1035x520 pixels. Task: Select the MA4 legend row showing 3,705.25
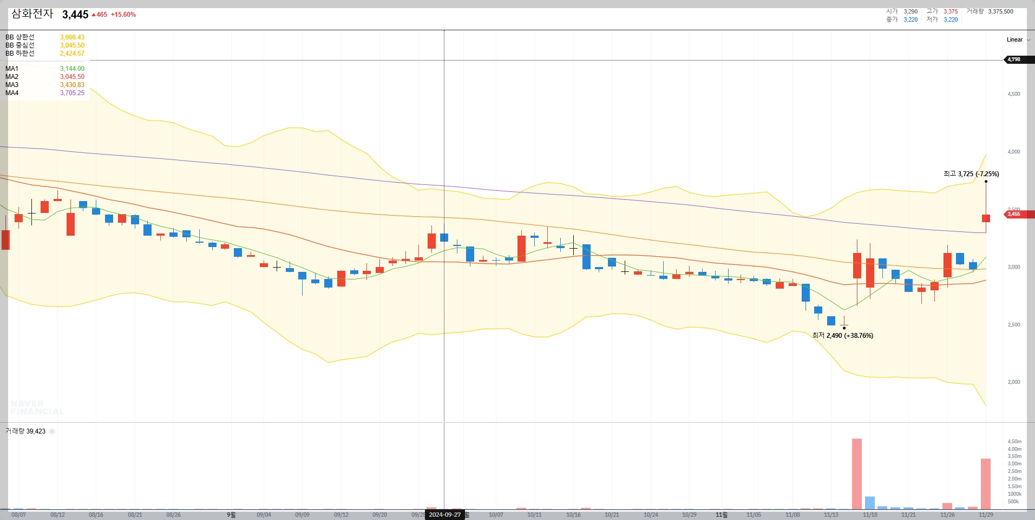[x=45, y=93]
